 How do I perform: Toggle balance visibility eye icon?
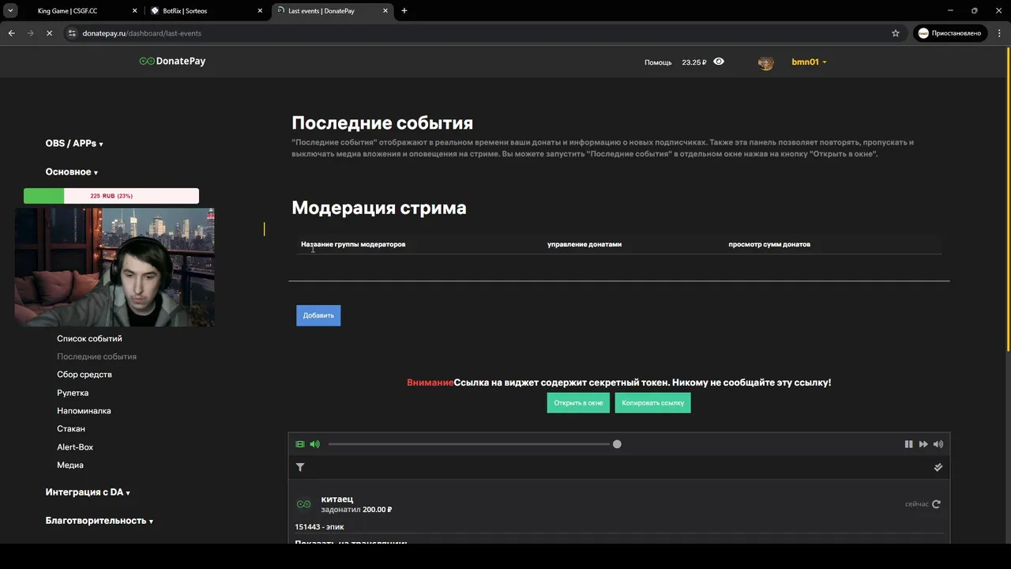pos(719,61)
